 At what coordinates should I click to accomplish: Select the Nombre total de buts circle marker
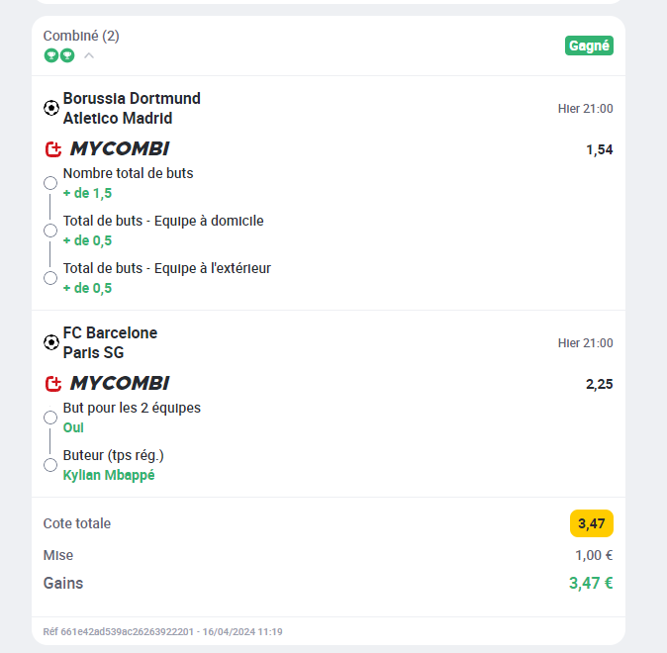click(50, 183)
